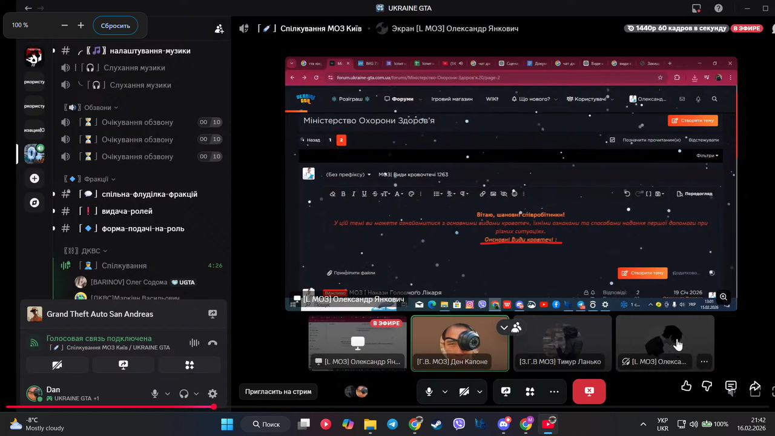Click undo arrow in the streamed forum editor toolbar

[x=627, y=194]
